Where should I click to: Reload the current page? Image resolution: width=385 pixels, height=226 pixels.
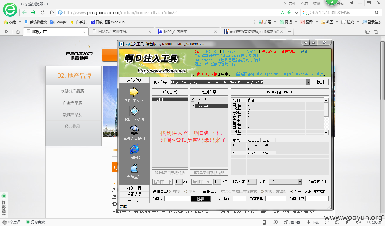pyautogui.click(x=43, y=13)
